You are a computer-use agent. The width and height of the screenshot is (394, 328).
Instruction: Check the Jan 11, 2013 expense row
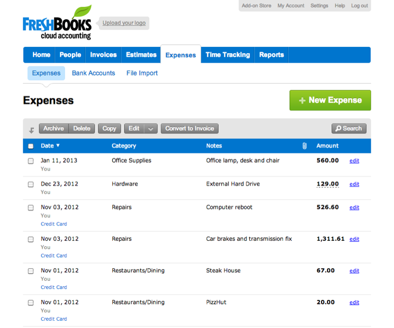click(31, 160)
